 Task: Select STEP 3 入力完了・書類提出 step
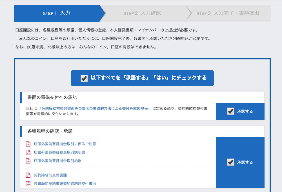point(228,13)
